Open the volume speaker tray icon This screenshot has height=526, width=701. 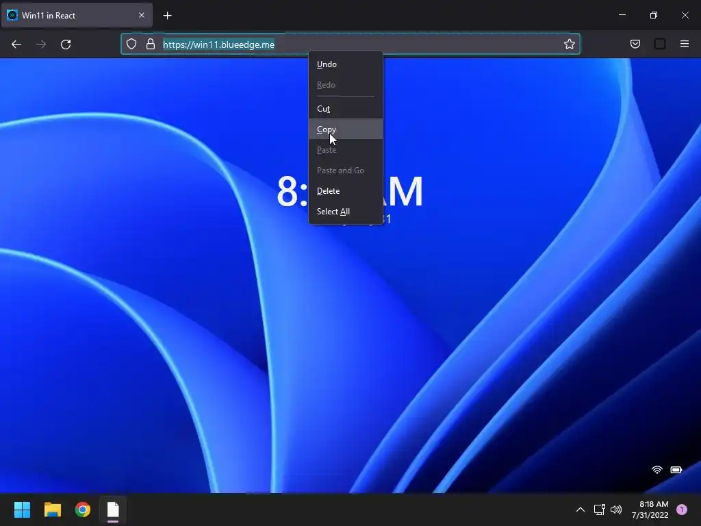click(616, 510)
